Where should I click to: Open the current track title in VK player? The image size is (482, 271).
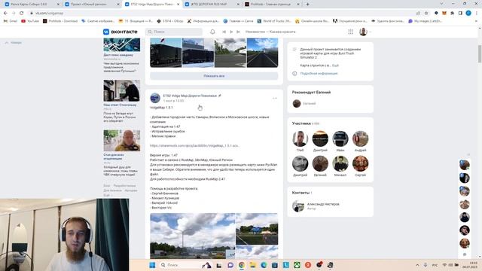(x=270, y=32)
